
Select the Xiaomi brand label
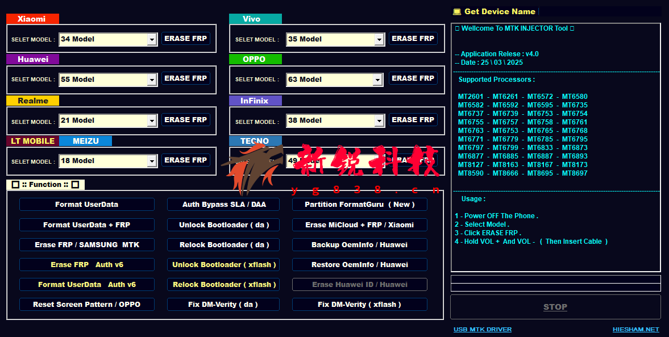point(32,19)
